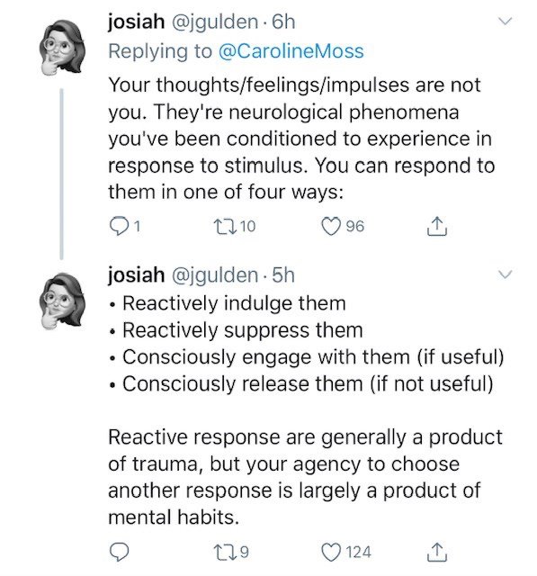This screenshot has width=537, height=576.
Task: Tap the first tweet's josiah avatar
Action: coord(62,48)
